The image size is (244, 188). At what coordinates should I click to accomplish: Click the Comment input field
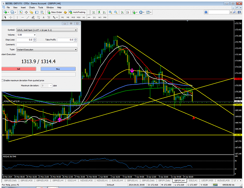click(47, 44)
